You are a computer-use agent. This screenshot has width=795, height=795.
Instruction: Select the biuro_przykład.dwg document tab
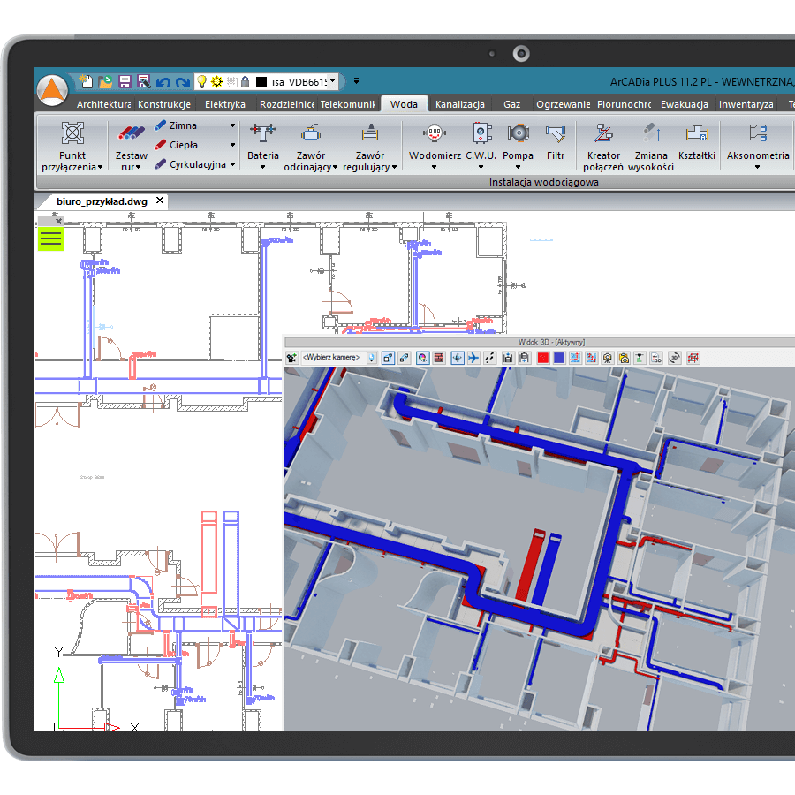coord(102,201)
